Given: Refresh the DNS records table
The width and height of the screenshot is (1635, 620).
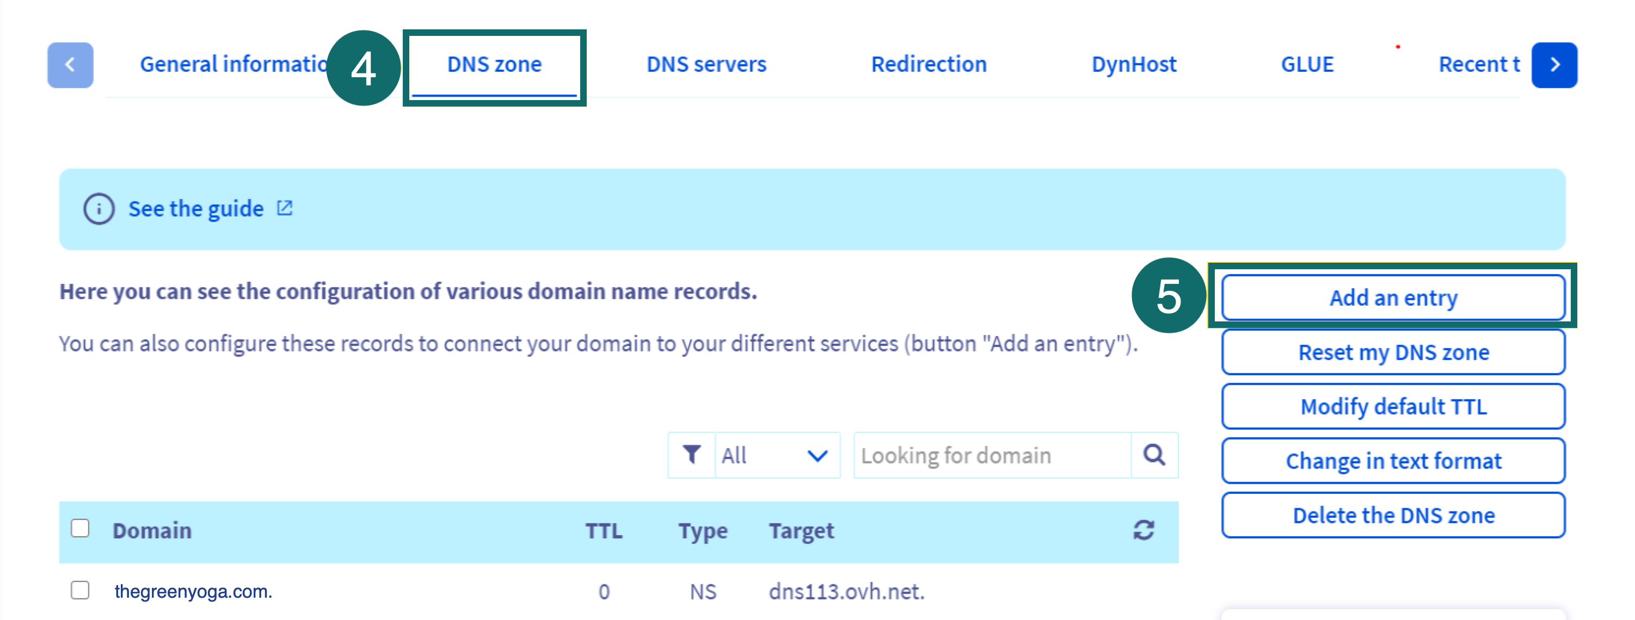Looking at the screenshot, I should (x=1143, y=531).
